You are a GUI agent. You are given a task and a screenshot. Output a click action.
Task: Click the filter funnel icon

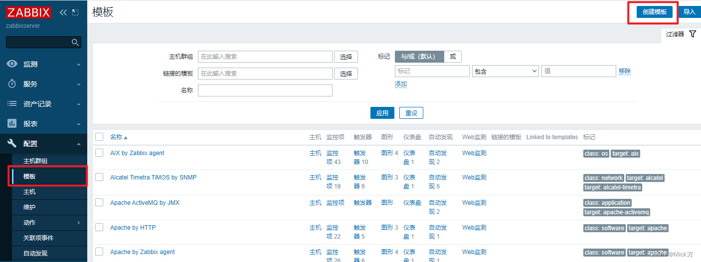tap(693, 34)
